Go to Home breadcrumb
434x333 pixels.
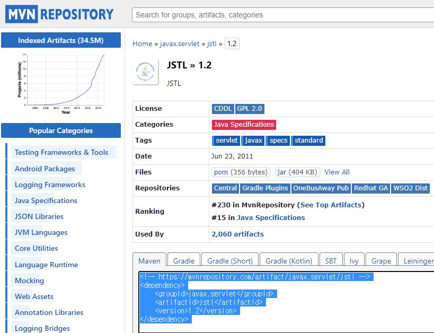click(x=142, y=44)
